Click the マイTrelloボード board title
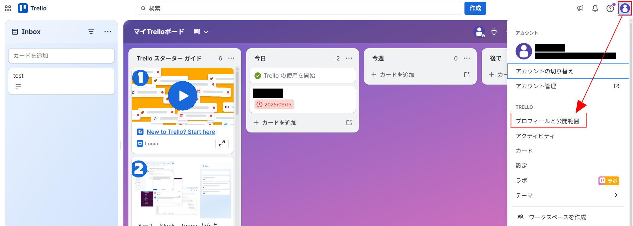 tap(159, 32)
